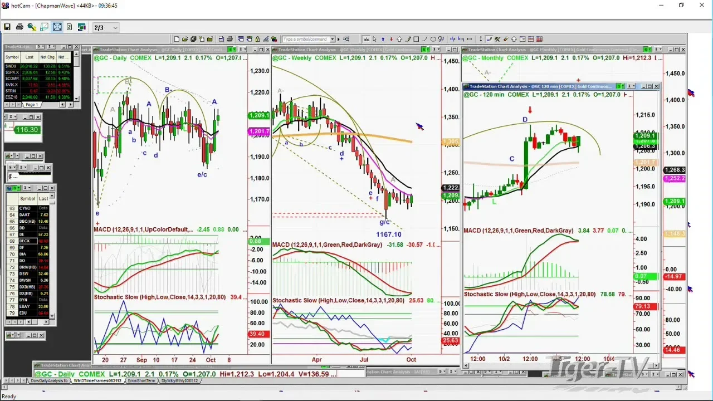Click the symbol lookup magnifier icon
The image size is (713, 401).
pyautogui.click(x=346, y=39)
